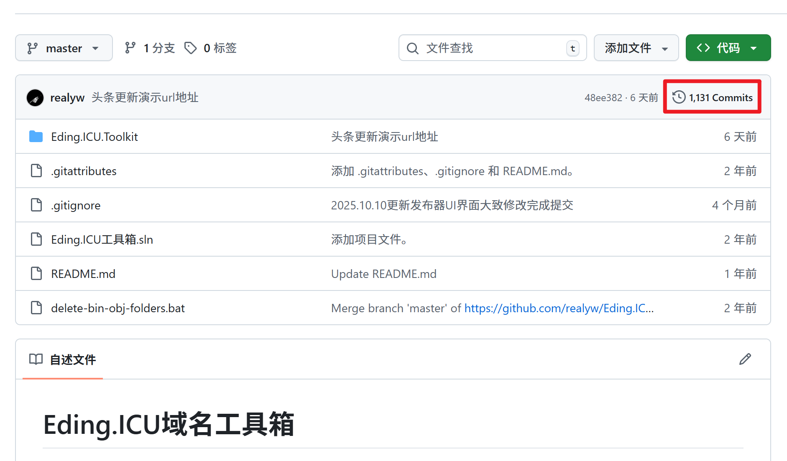This screenshot has height=461, width=787.
Task: Expand the 添加文件 dropdown menu
Action: pos(636,48)
